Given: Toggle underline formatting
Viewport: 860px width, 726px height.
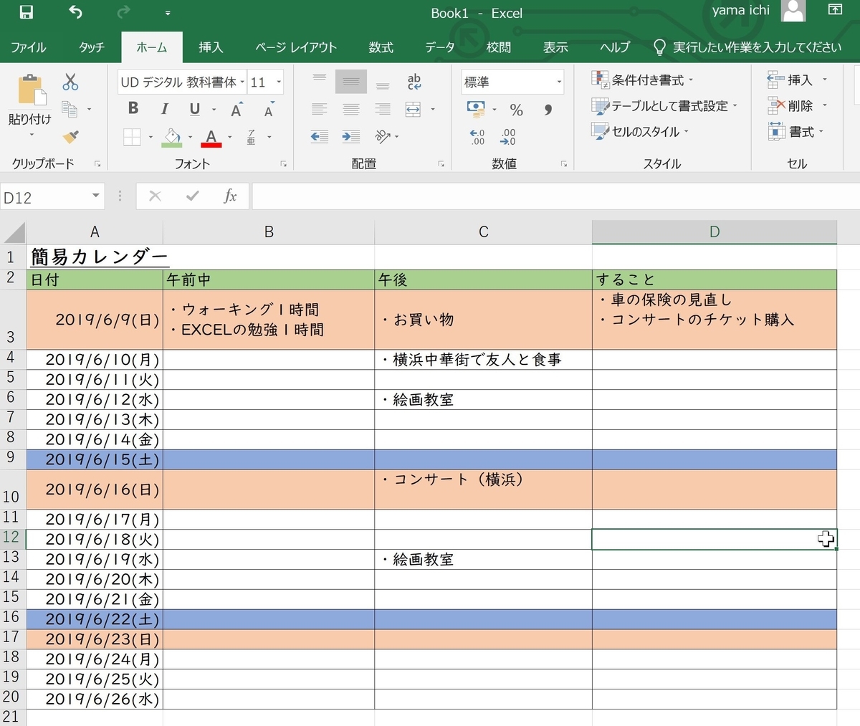Looking at the screenshot, I should coord(193,108).
